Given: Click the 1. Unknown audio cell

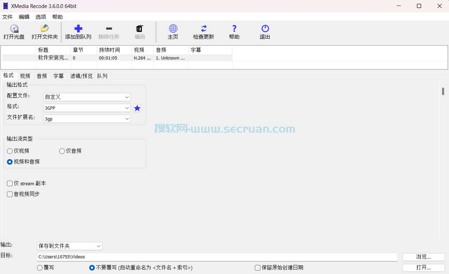Looking at the screenshot, I should pos(171,58).
